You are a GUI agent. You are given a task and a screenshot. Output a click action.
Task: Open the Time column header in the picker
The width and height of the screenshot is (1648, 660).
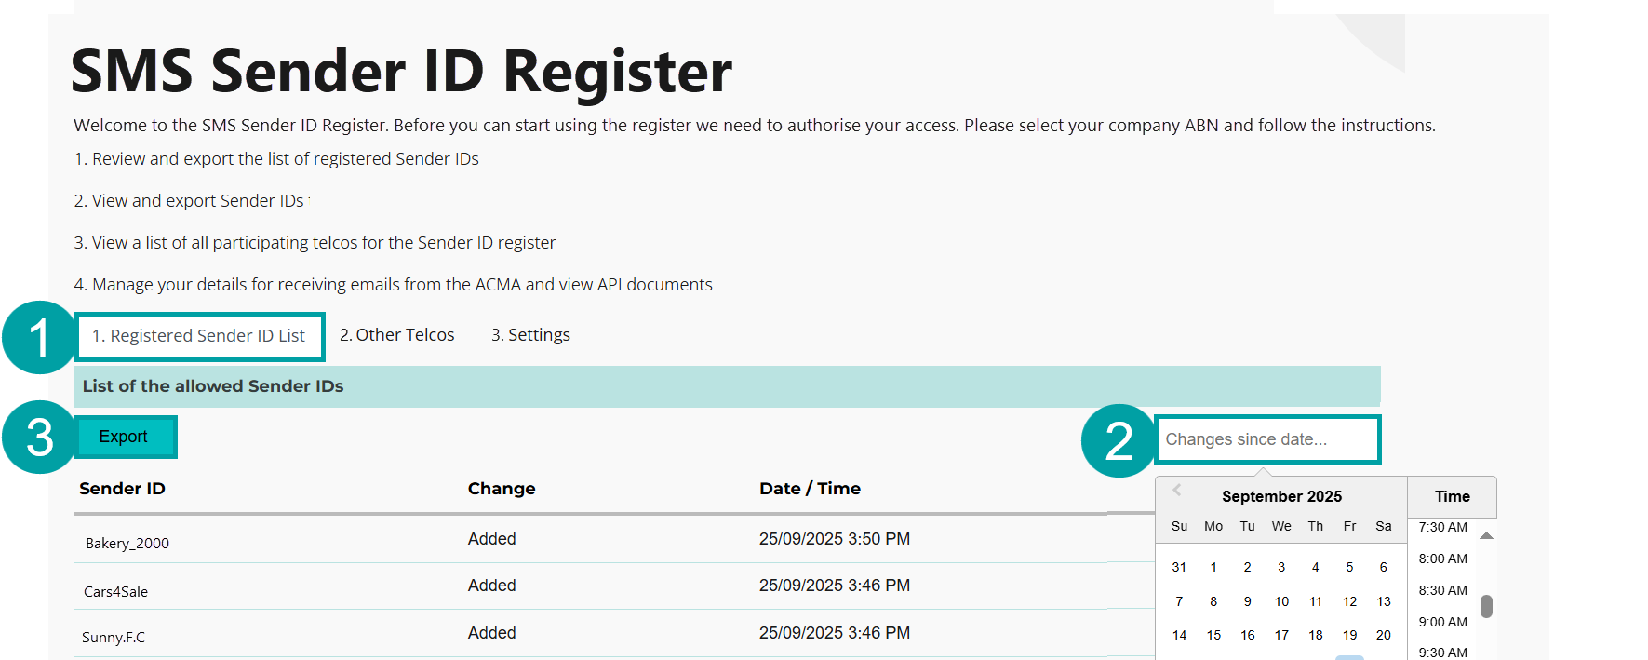[1451, 496]
